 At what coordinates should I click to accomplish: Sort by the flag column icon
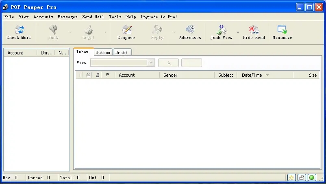107,75
